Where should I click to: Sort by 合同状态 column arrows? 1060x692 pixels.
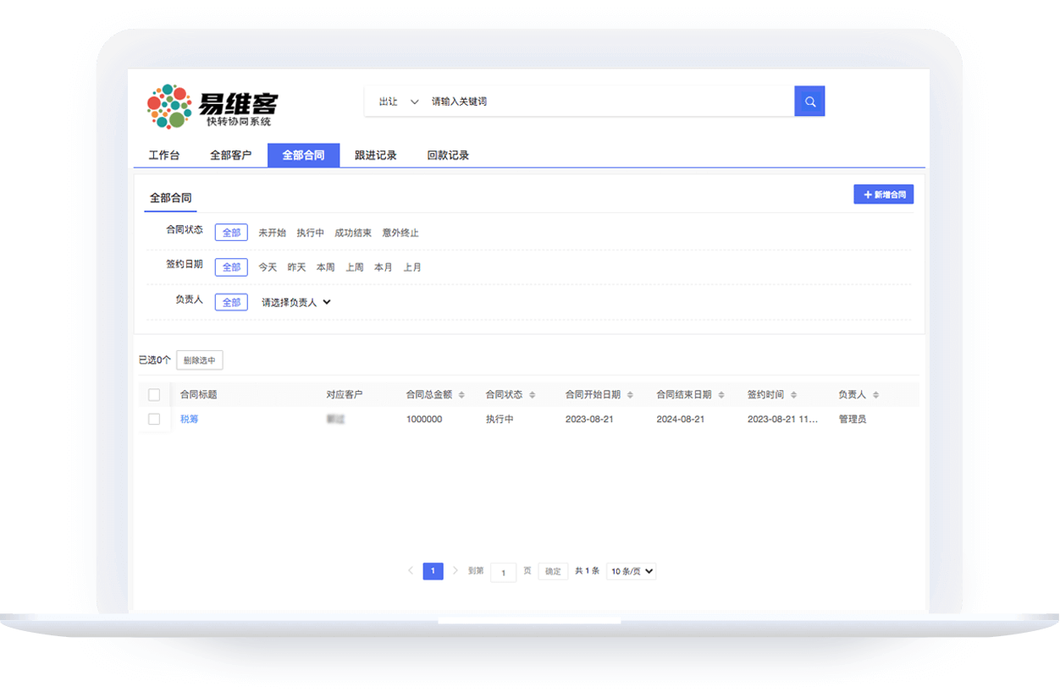(x=532, y=395)
